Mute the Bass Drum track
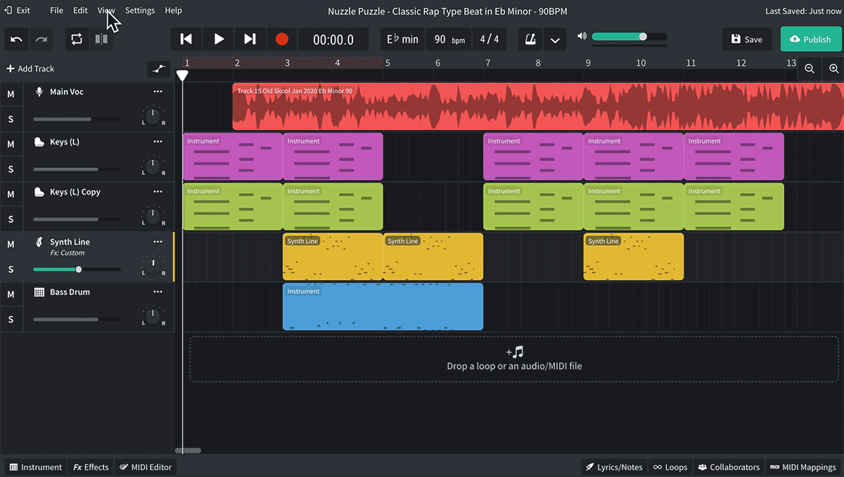 [x=10, y=294]
